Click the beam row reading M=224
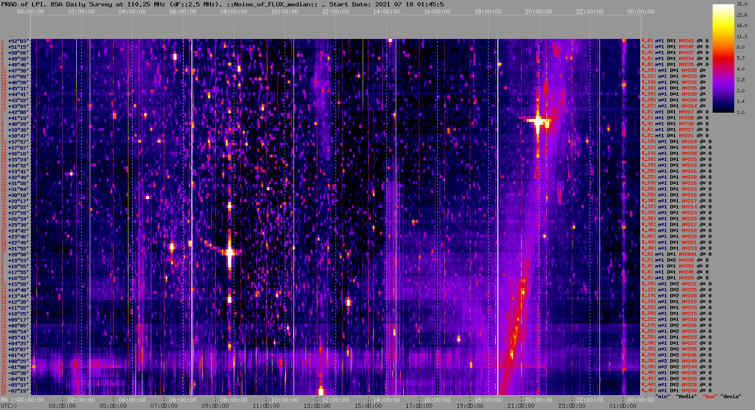755x410 pixels. click(676, 148)
